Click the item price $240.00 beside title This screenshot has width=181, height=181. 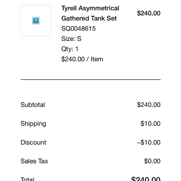(149, 13)
